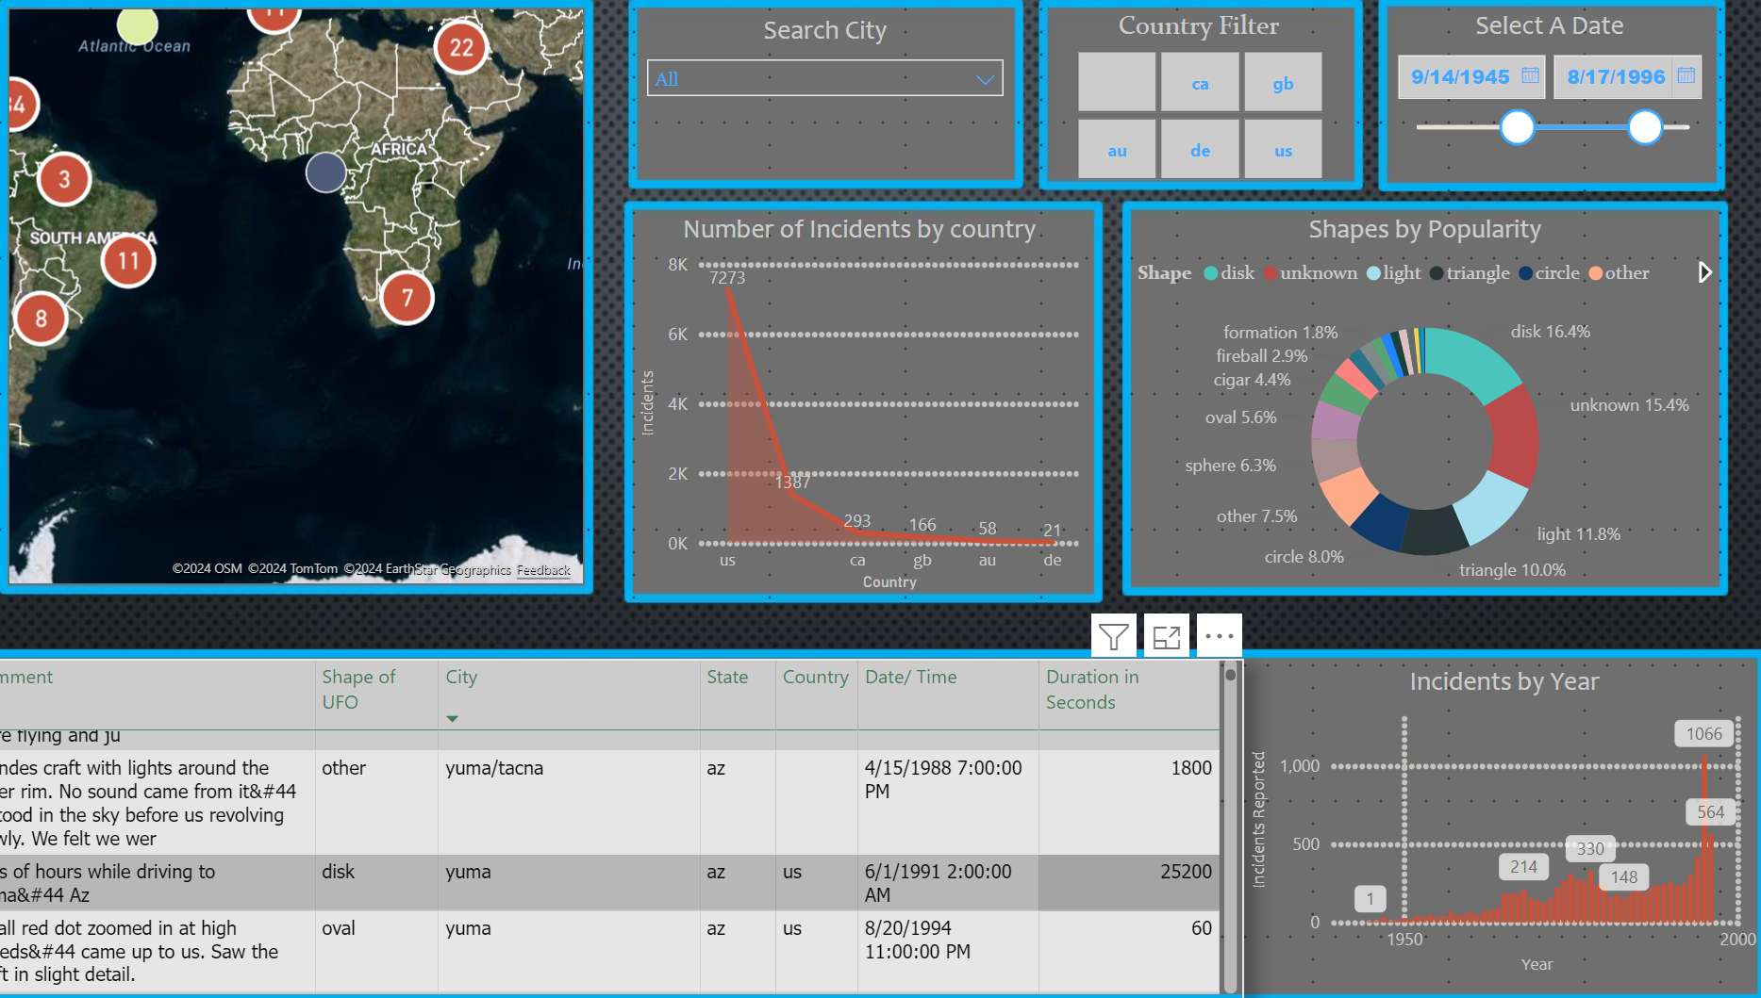Screen dimensions: 1761x998
Task: Click the City column sort arrow
Action: coord(453,719)
